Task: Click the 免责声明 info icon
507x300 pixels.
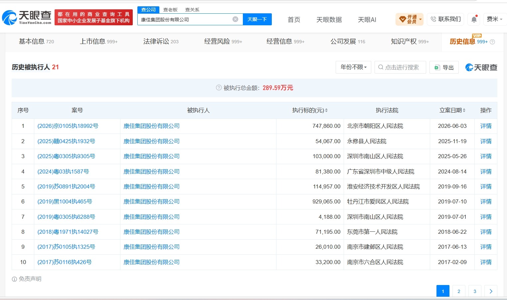Action: 14,279
